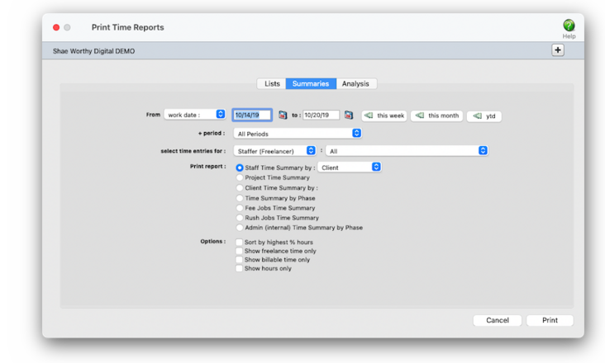
Task: Click the Cancel button
Action: (498, 320)
